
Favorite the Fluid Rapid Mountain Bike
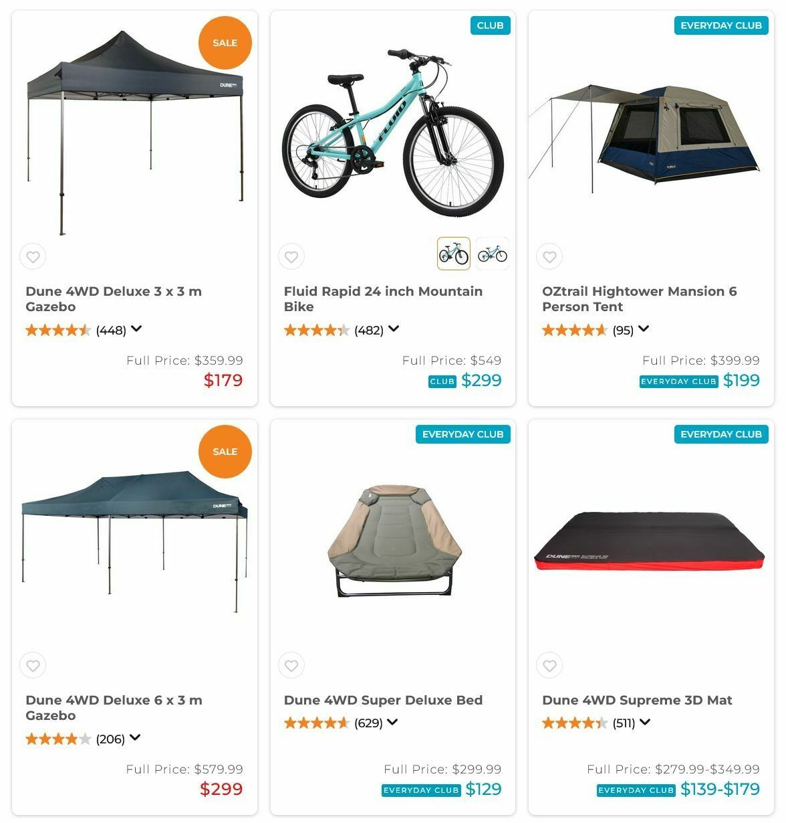291,257
